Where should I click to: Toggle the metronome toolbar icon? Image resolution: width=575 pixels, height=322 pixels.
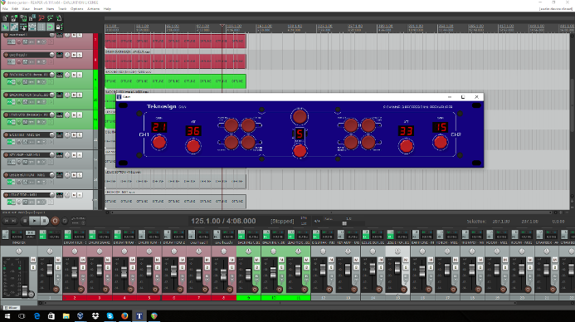(x=59, y=18)
